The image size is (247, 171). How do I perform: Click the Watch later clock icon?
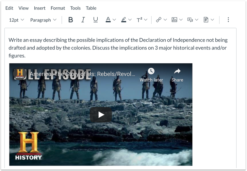pyautogui.click(x=151, y=71)
